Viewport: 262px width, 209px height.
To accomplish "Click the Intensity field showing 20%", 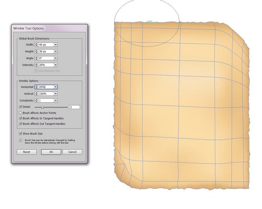I will 46,65.
